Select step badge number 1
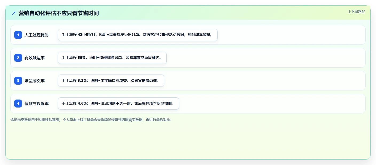Viewport: 376px width, 165px height. pyautogui.click(x=18, y=35)
